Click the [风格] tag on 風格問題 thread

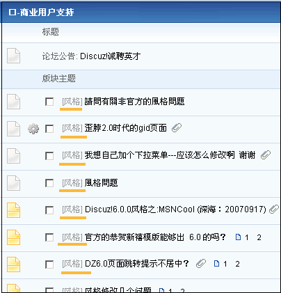pos(72,183)
